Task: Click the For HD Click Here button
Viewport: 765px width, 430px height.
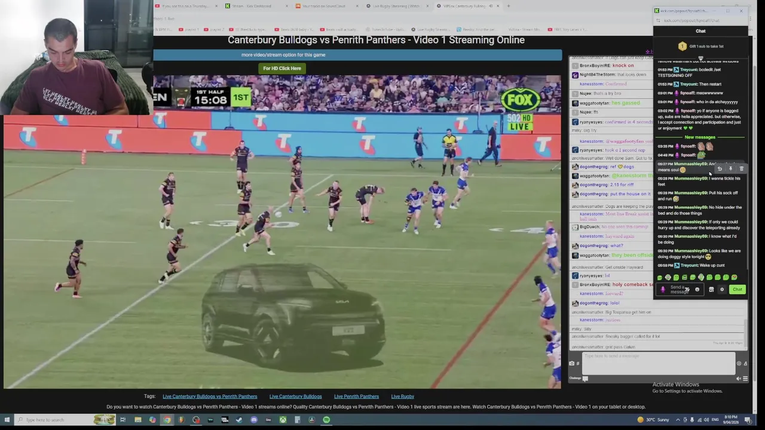Action: [282, 68]
